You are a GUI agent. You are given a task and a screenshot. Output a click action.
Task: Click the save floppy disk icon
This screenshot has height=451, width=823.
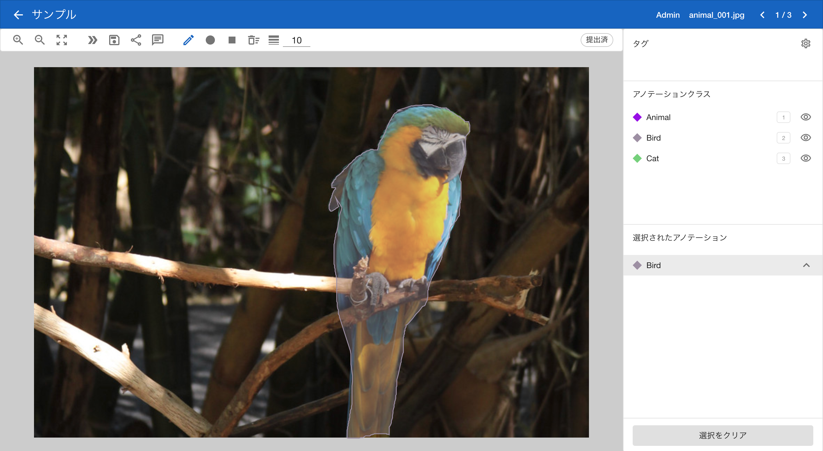(114, 40)
